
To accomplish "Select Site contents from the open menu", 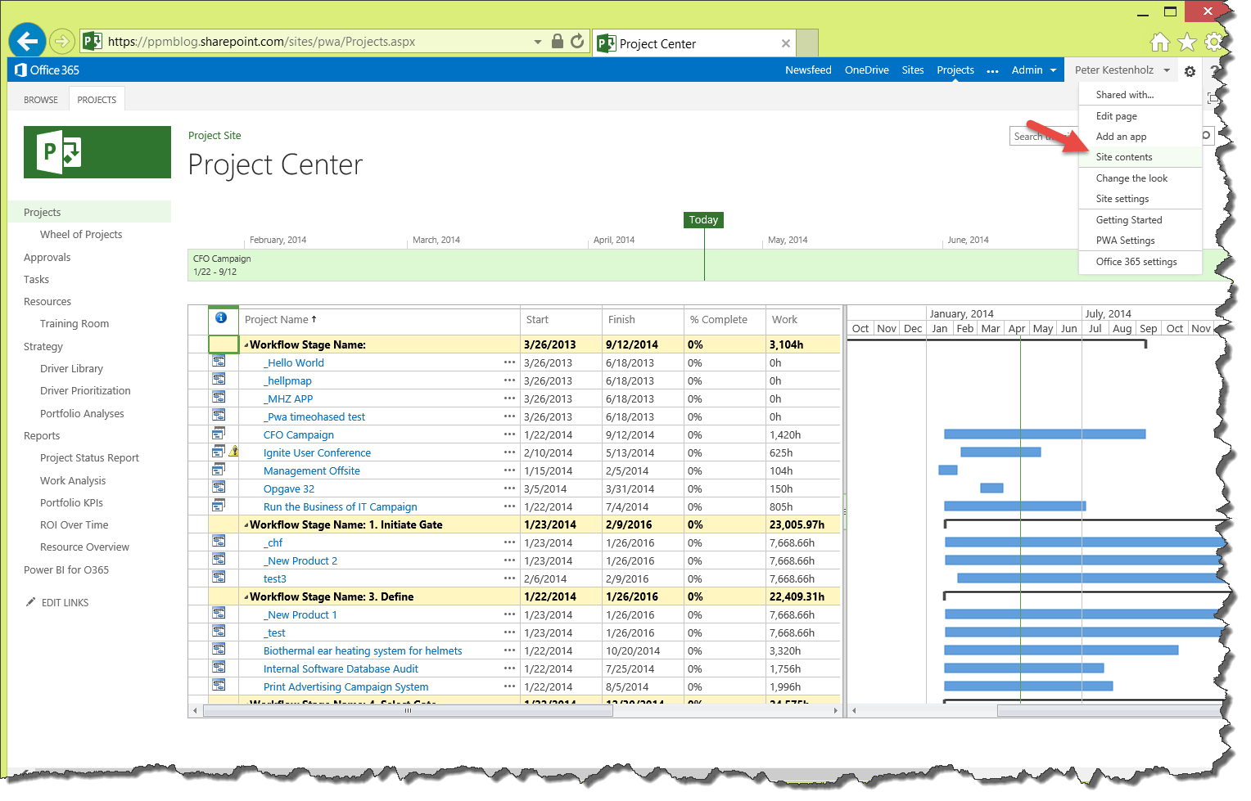I will pos(1123,156).
